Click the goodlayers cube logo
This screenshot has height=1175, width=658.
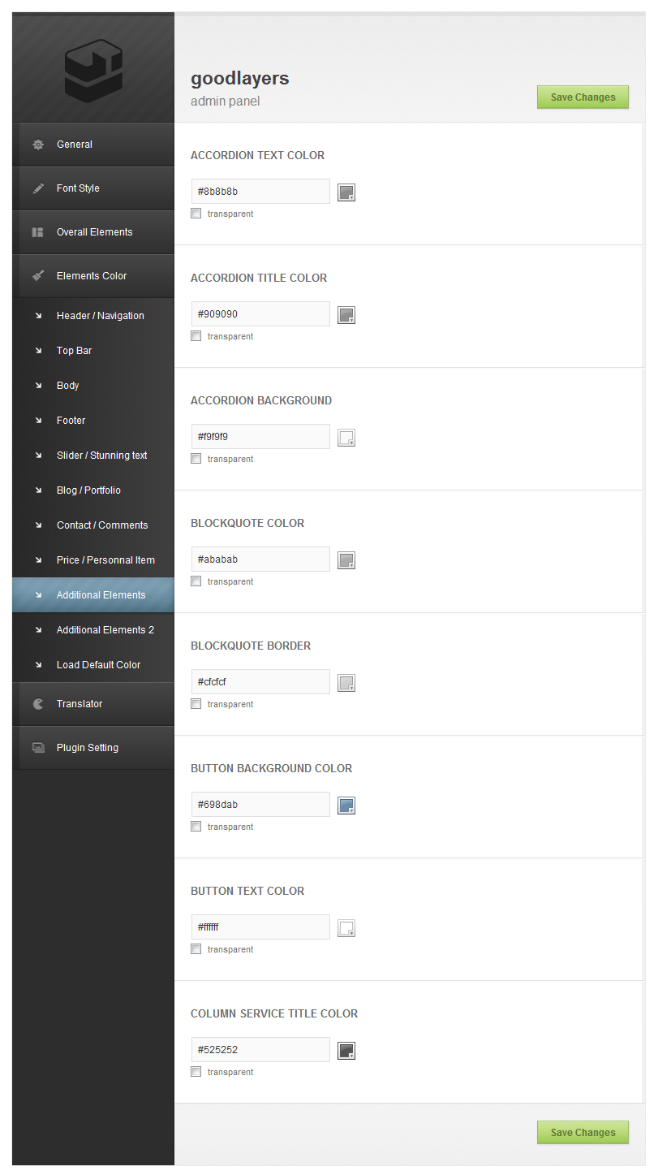point(93,71)
